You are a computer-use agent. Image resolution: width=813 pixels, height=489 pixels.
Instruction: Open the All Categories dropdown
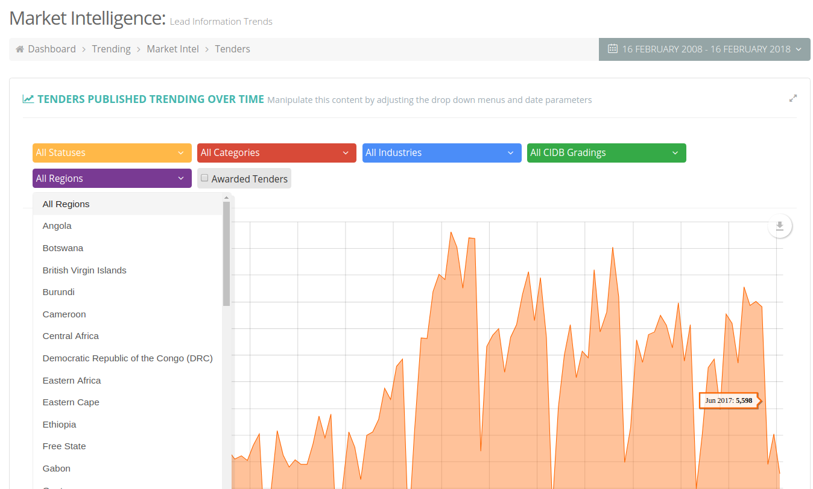(276, 153)
